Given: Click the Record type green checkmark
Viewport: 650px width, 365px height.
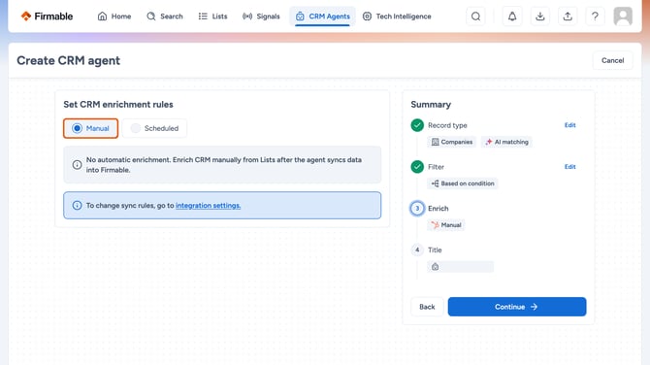Looking at the screenshot, I should pos(417,125).
